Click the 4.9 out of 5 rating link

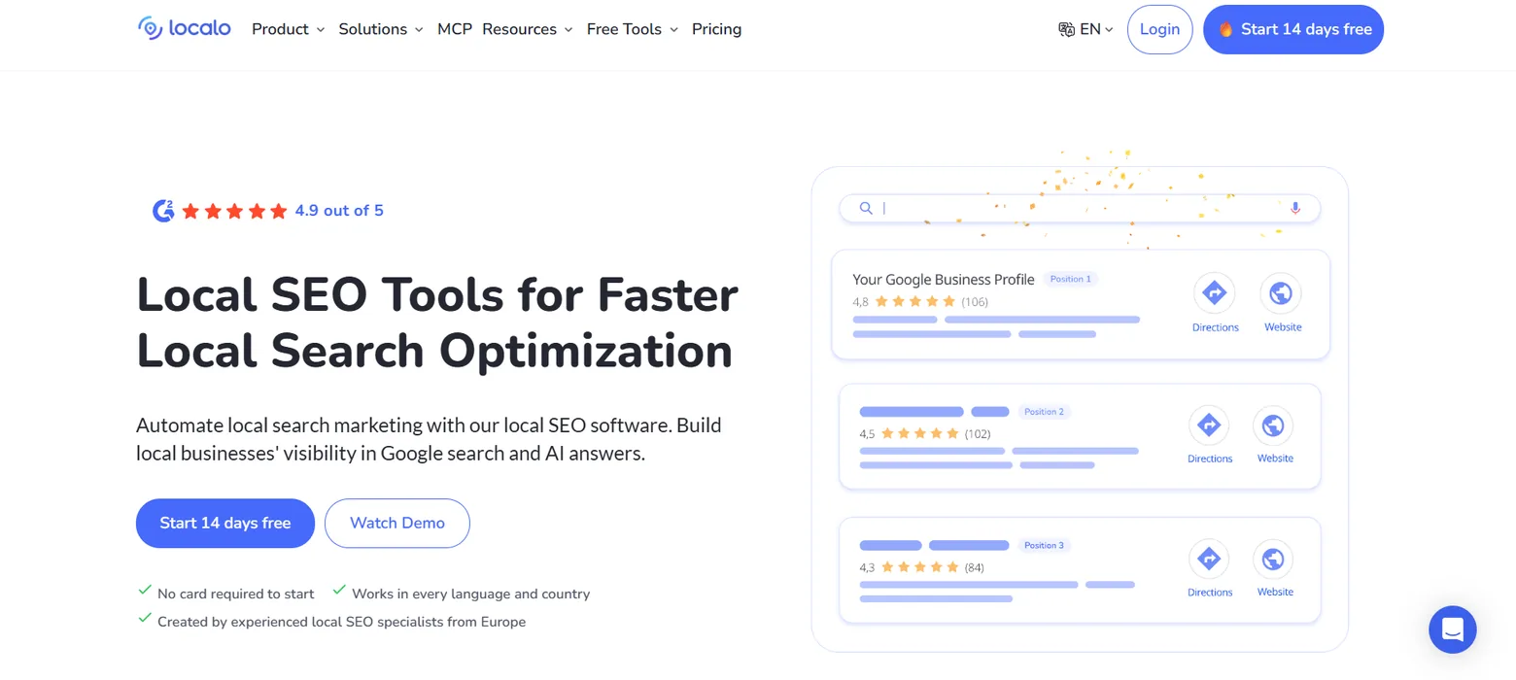click(339, 210)
